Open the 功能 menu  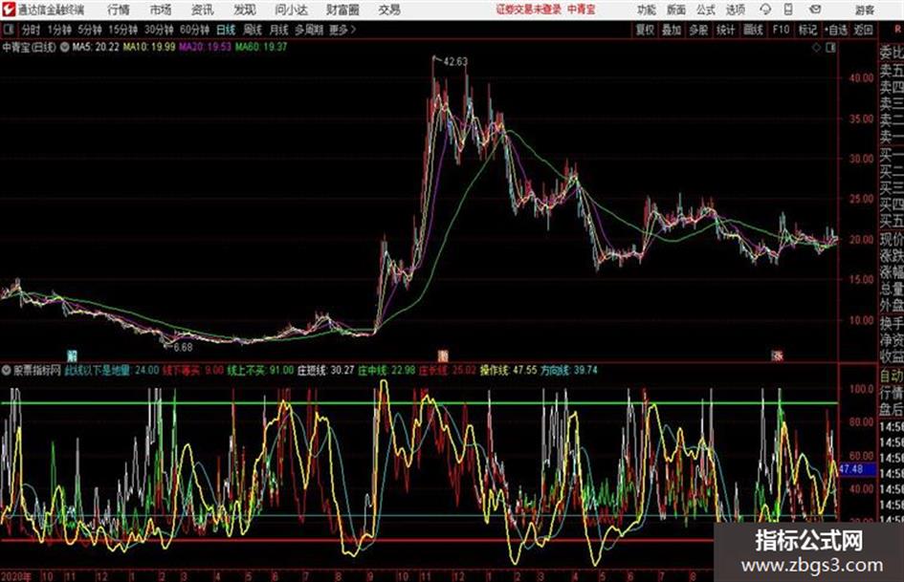647,10
